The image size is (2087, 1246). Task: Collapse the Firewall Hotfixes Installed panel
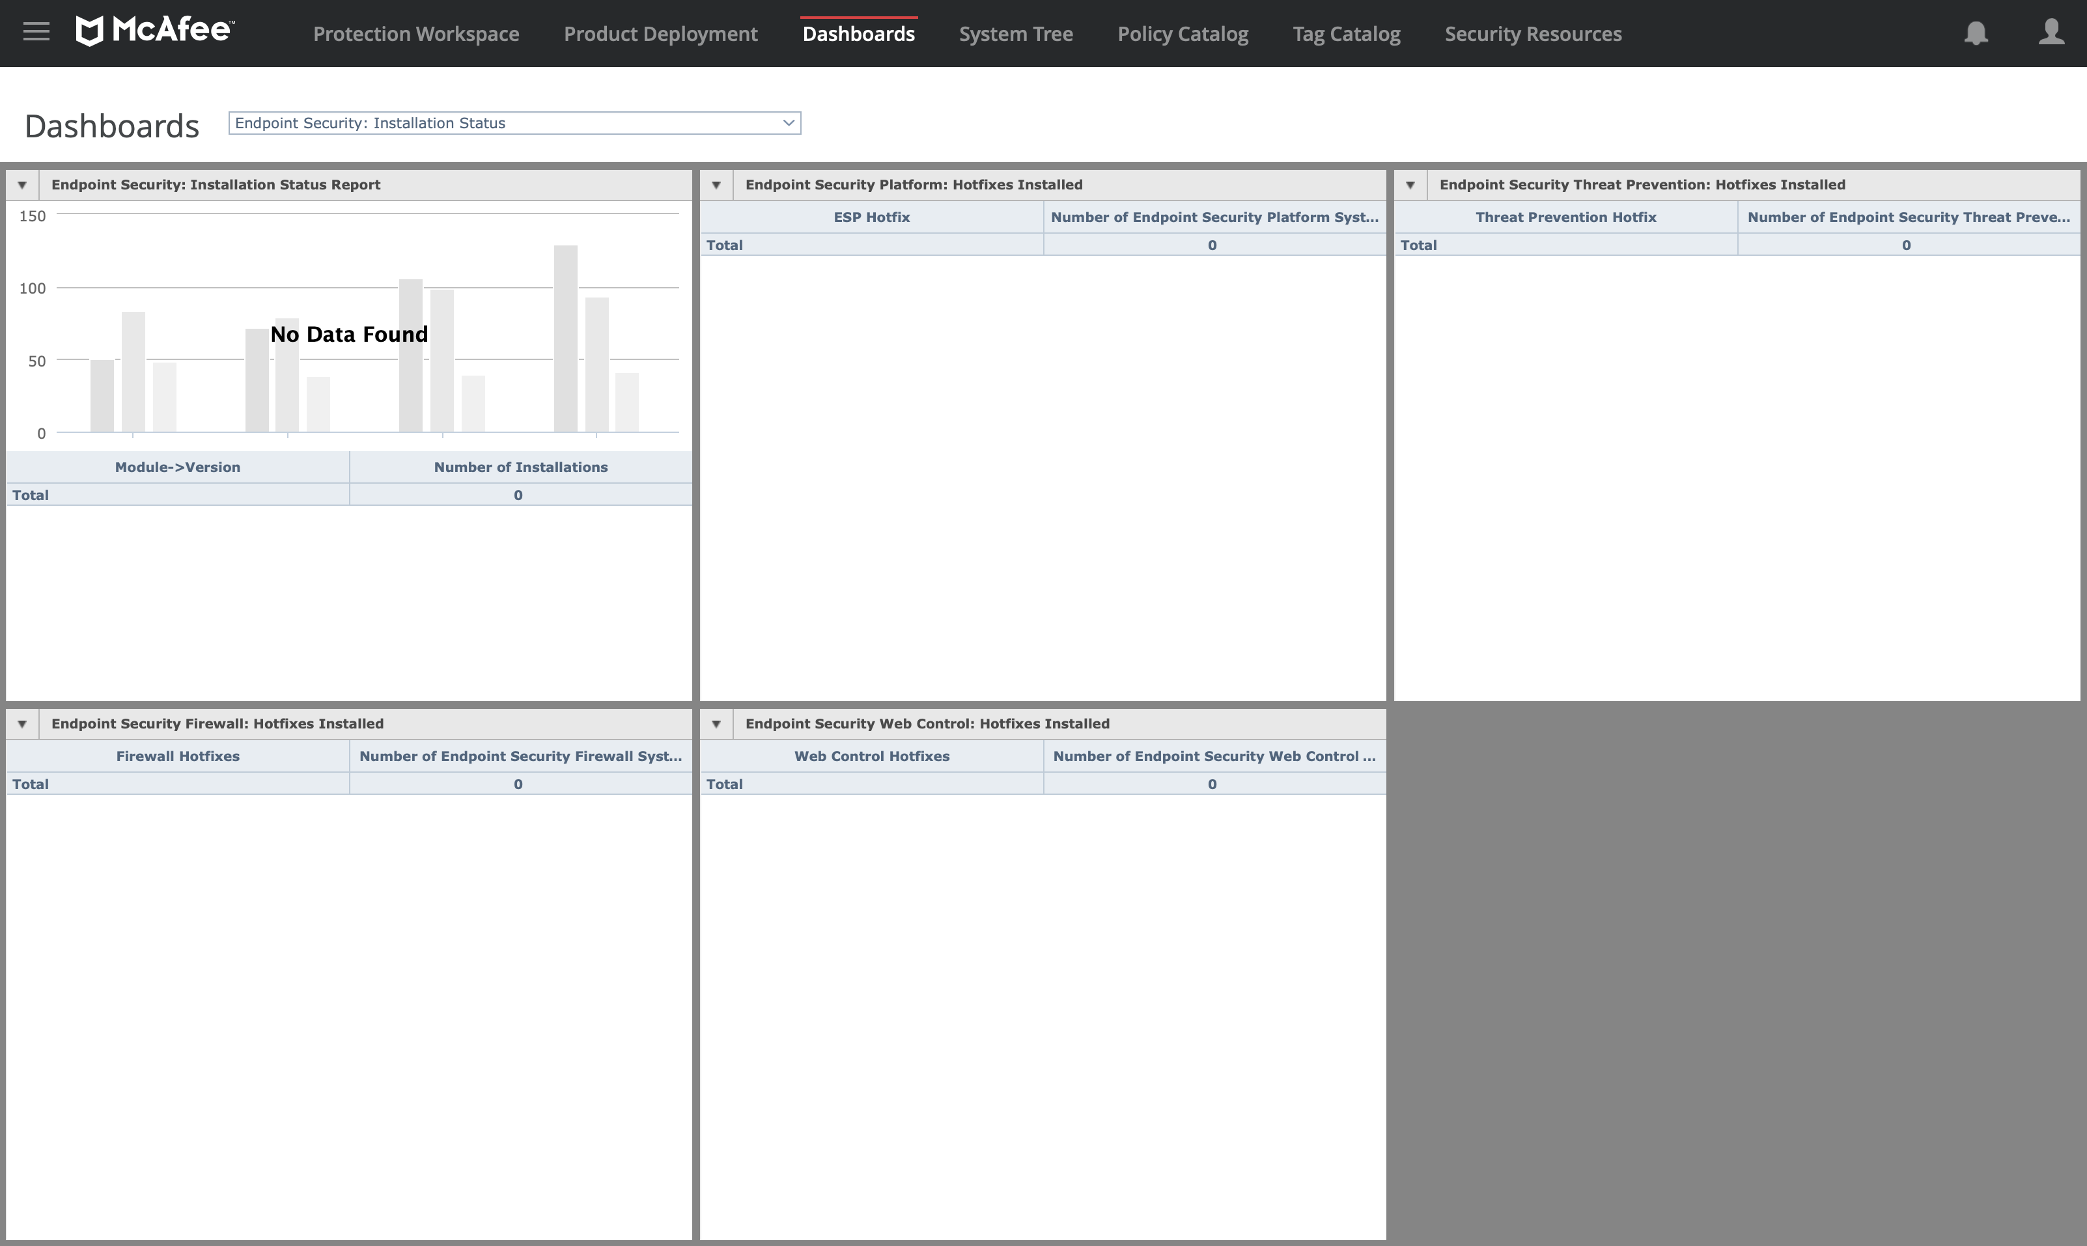(22, 724)
